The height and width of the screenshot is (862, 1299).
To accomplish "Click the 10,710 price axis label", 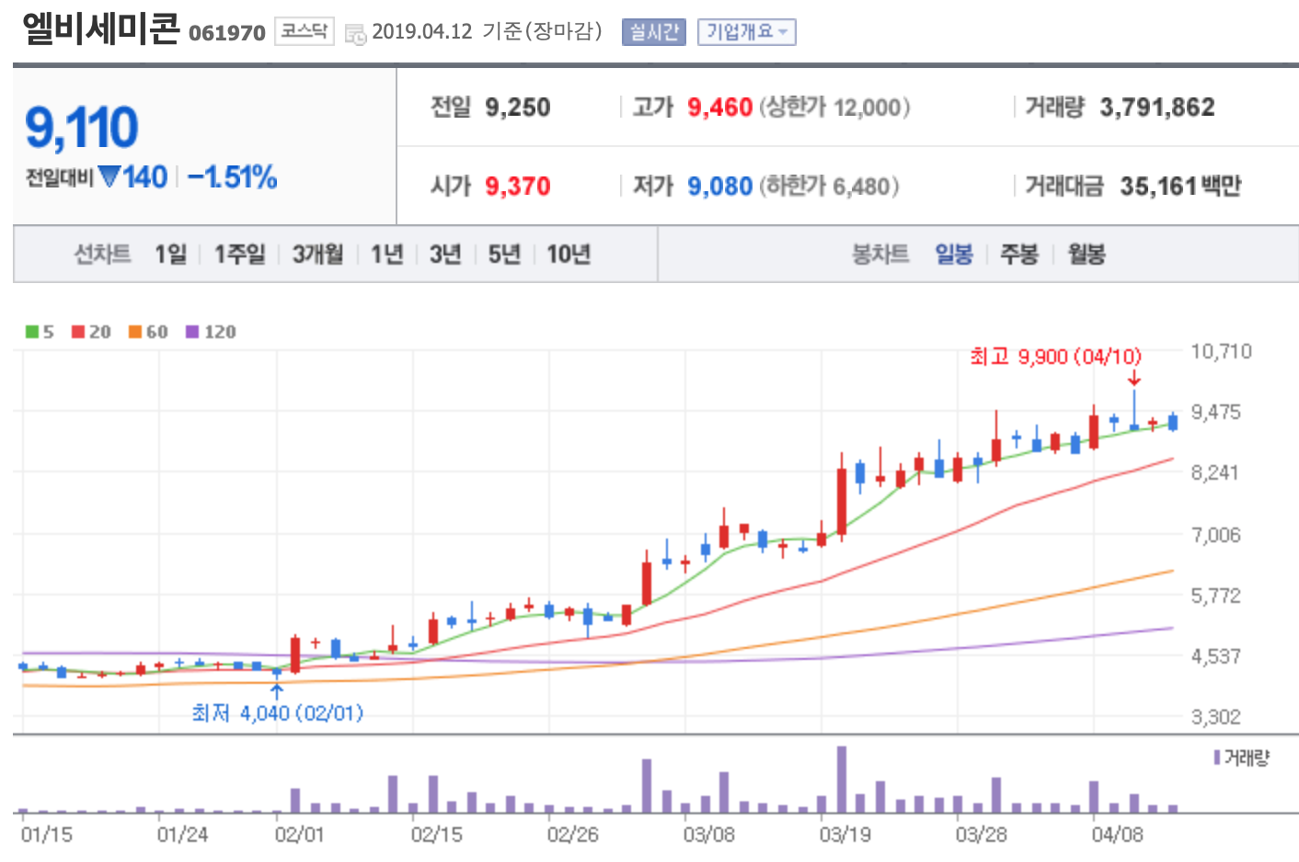I will (1221, 351).
